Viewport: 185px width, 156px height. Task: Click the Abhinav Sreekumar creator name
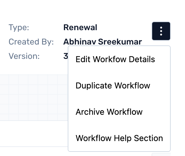tap(102, 42)
